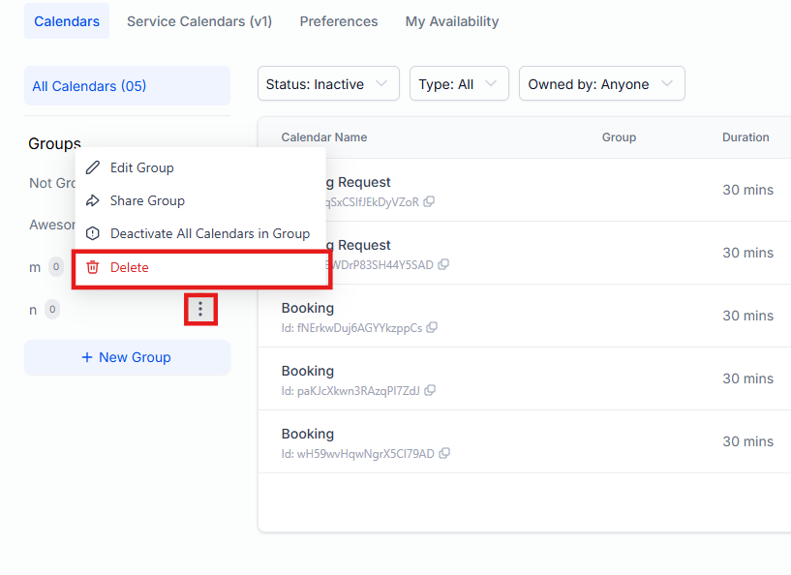The image size is (791, 575).
Task: Copy the ID of the wH59wvHqwNgrX5CI79AD calendar
Action: pyautogui.click(x=444, y=453)
